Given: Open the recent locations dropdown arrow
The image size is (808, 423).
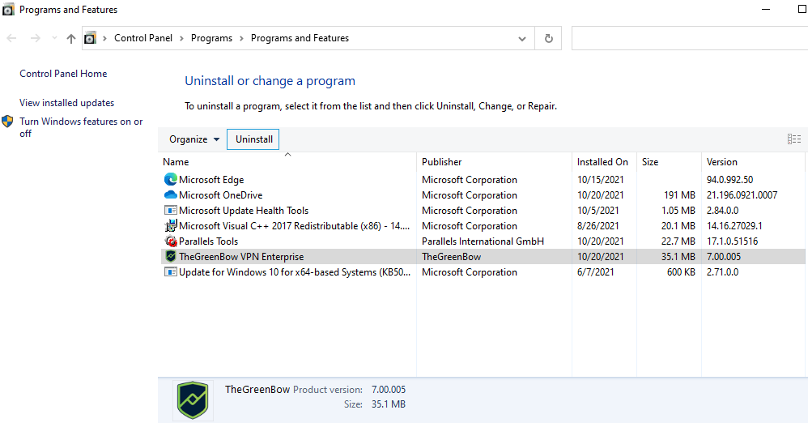Looking at the screenshot, I should 54,38.
